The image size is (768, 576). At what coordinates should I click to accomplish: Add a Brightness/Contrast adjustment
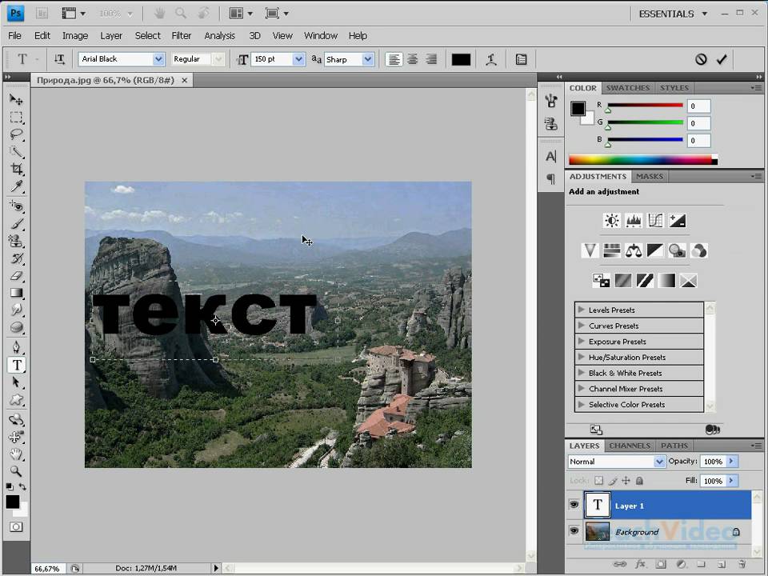[x=611, y=221]
